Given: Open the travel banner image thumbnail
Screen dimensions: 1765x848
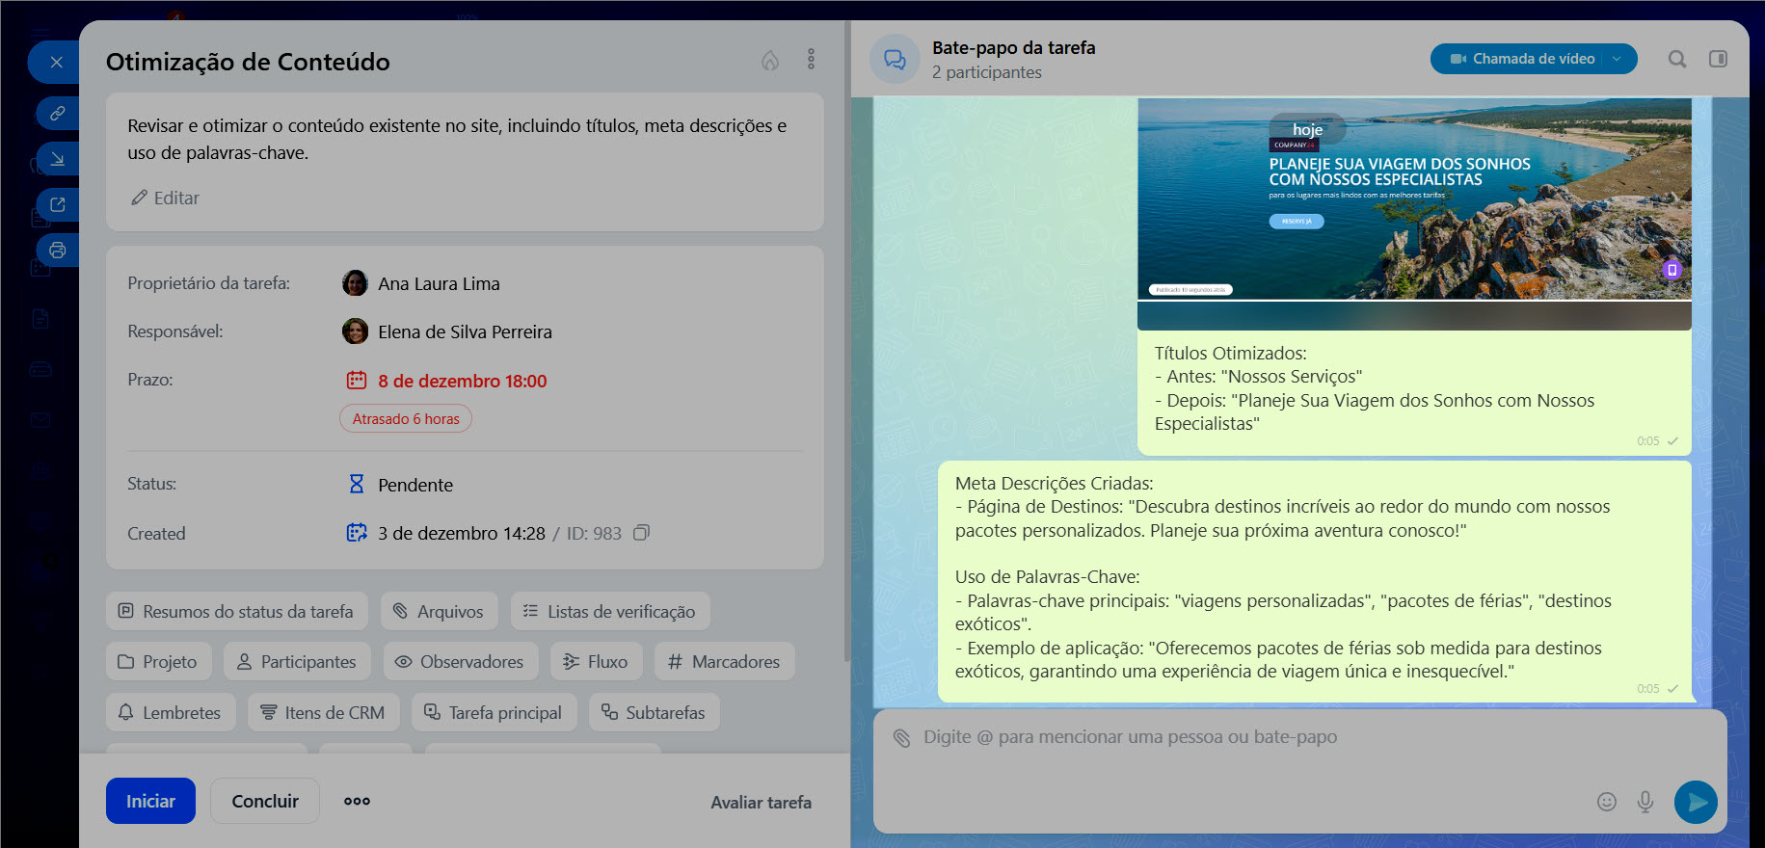Looking at the screenshot, I should point(1413,199).
